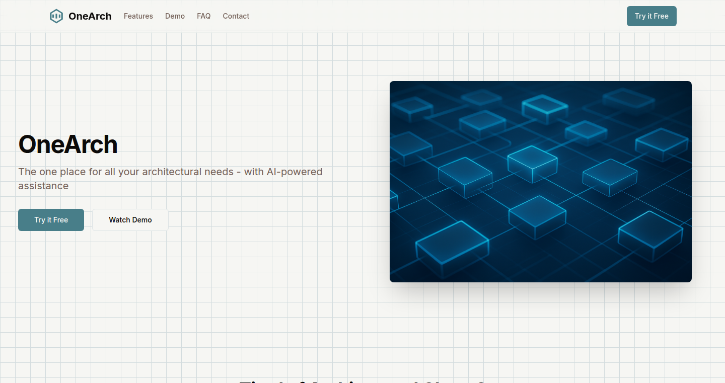The height and width of the screenshot is (383, 725).
Task: Click the OneArch hexagon logo icon
Action: click(56, 16)
